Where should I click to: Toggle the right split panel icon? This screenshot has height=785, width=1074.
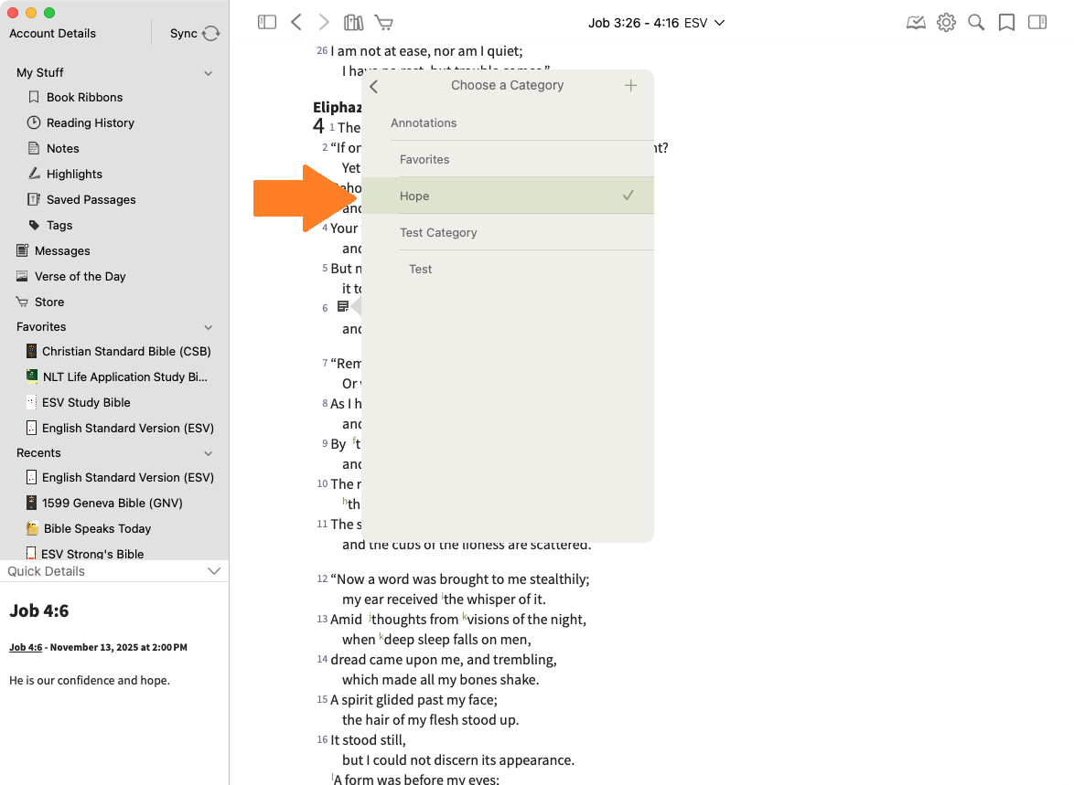coord(1037,22)
